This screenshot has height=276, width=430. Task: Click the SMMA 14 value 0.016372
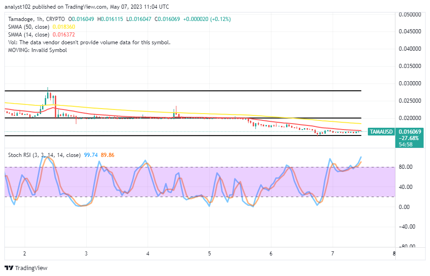(64, 35)
